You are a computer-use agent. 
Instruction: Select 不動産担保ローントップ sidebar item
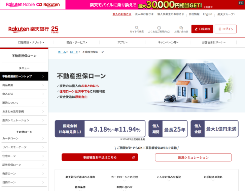click(24, 76)
